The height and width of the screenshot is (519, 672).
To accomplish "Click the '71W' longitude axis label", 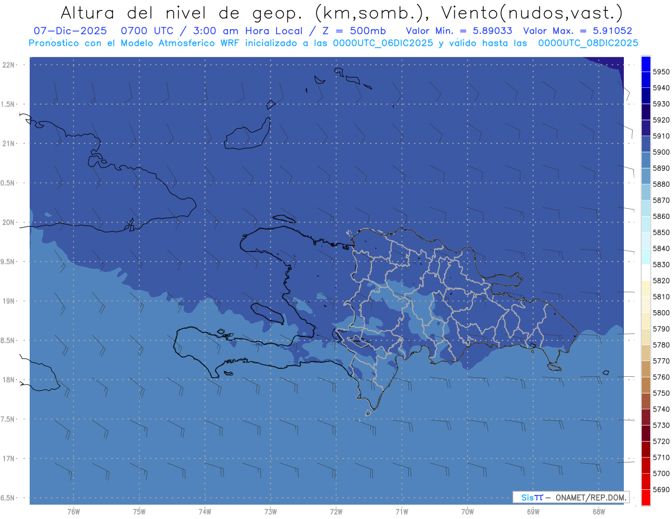I will 402,511.
